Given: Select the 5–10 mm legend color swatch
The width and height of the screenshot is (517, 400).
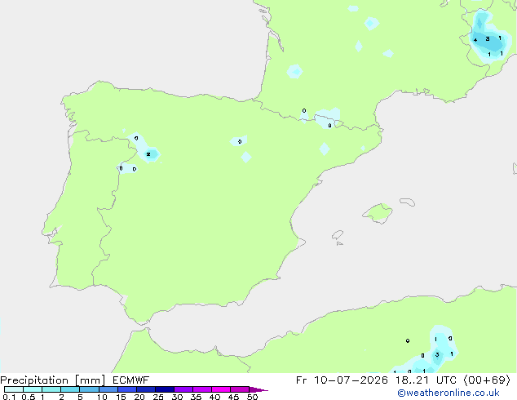Looking at the screenshot, I should 89,389.
